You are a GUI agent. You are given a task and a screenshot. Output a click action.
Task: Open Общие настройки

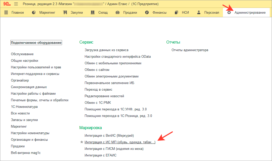(24, 61)
